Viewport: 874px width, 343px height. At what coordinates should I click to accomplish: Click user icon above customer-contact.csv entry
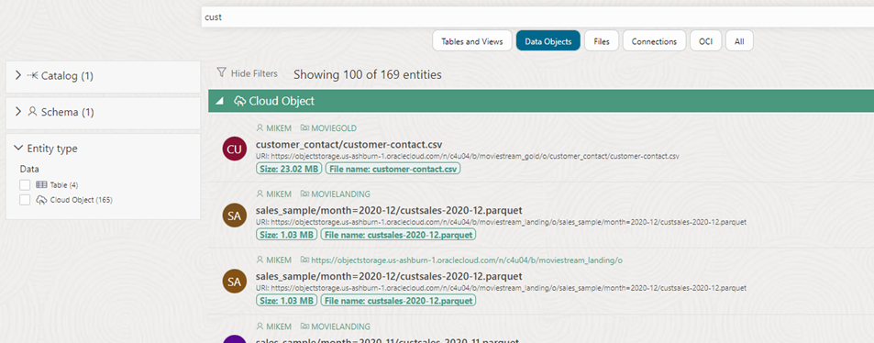pyautogui.click(x=260, y=128)
